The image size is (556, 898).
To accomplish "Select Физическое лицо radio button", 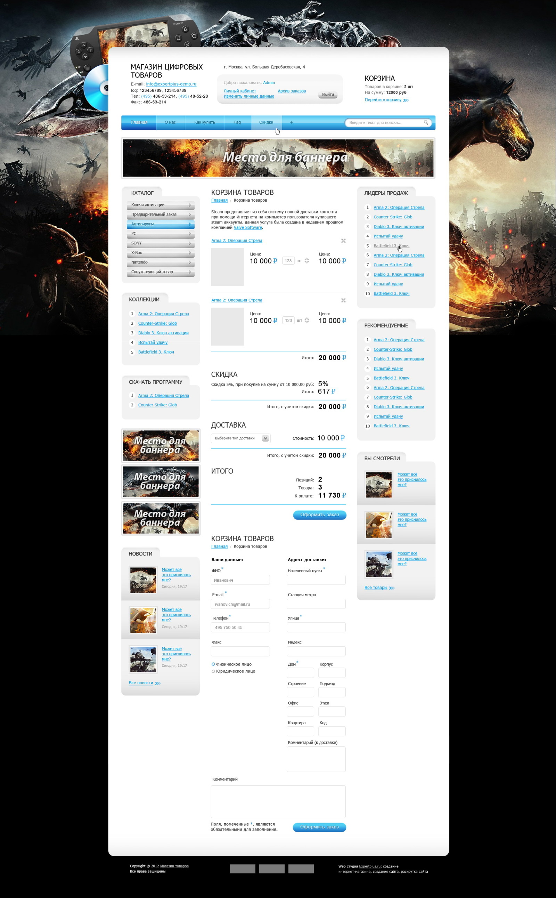I will tap(213, 664).
